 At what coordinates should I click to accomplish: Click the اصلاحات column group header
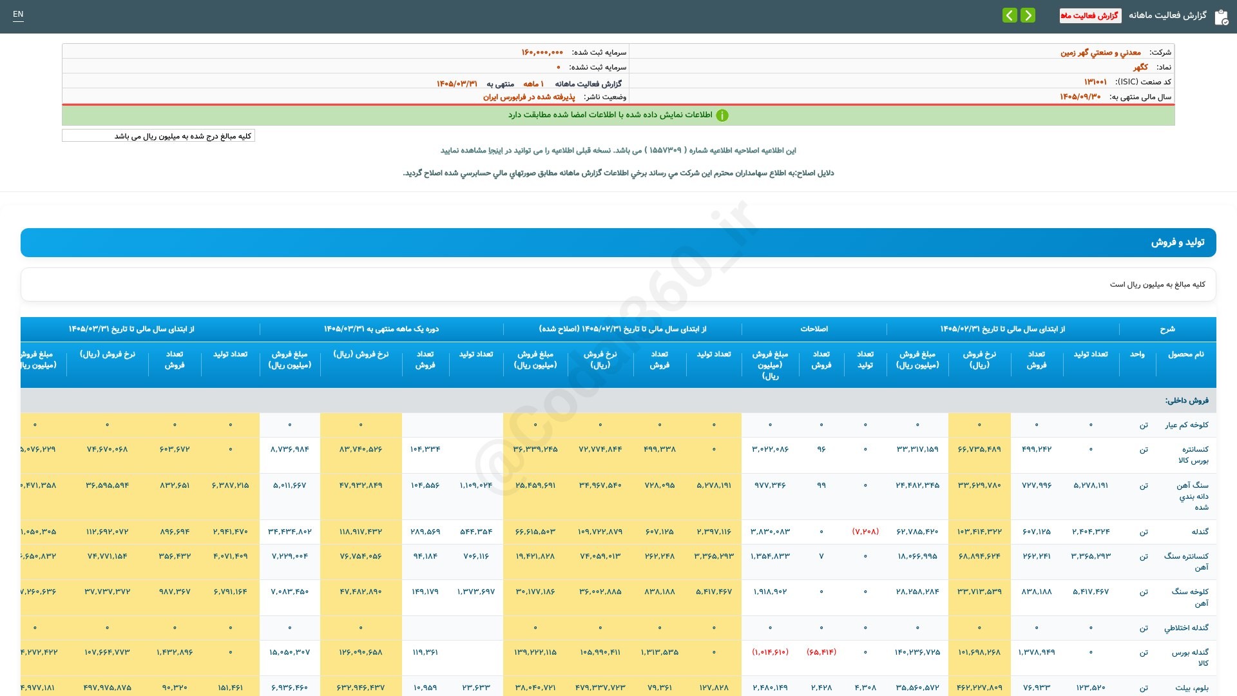click(814, 329)
